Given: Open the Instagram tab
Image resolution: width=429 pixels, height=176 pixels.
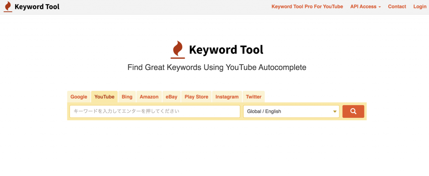Looking at the screenshot, I should coord(227,97).
